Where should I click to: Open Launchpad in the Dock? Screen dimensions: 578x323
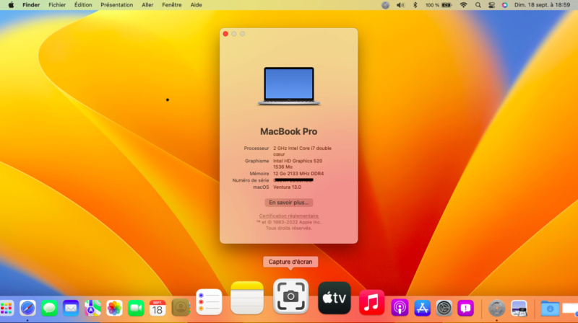click(7, 308)
